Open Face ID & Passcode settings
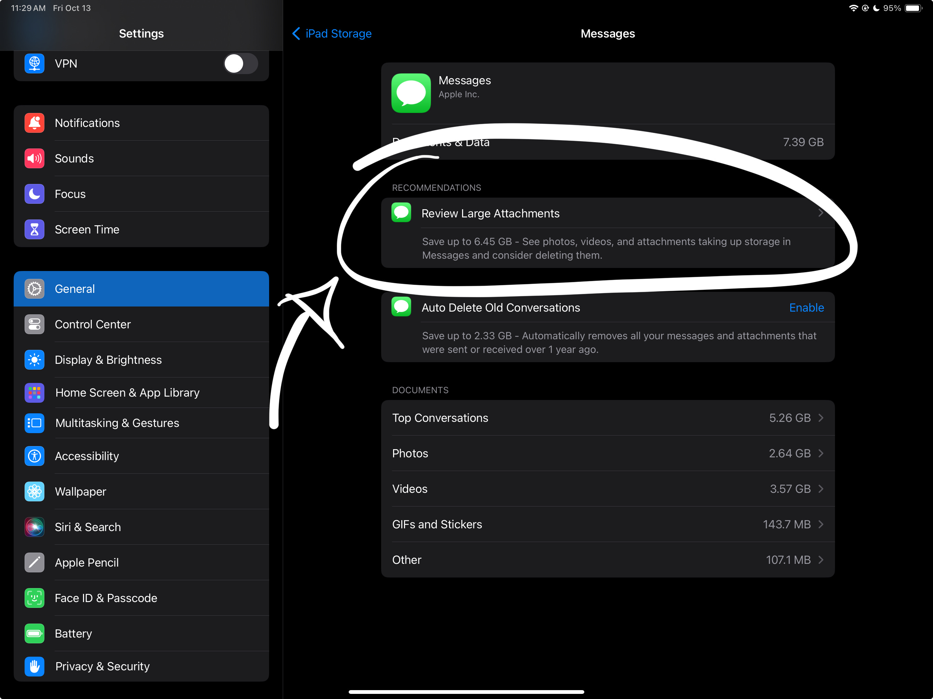933x699 pixels. click(x=141, y=598)
